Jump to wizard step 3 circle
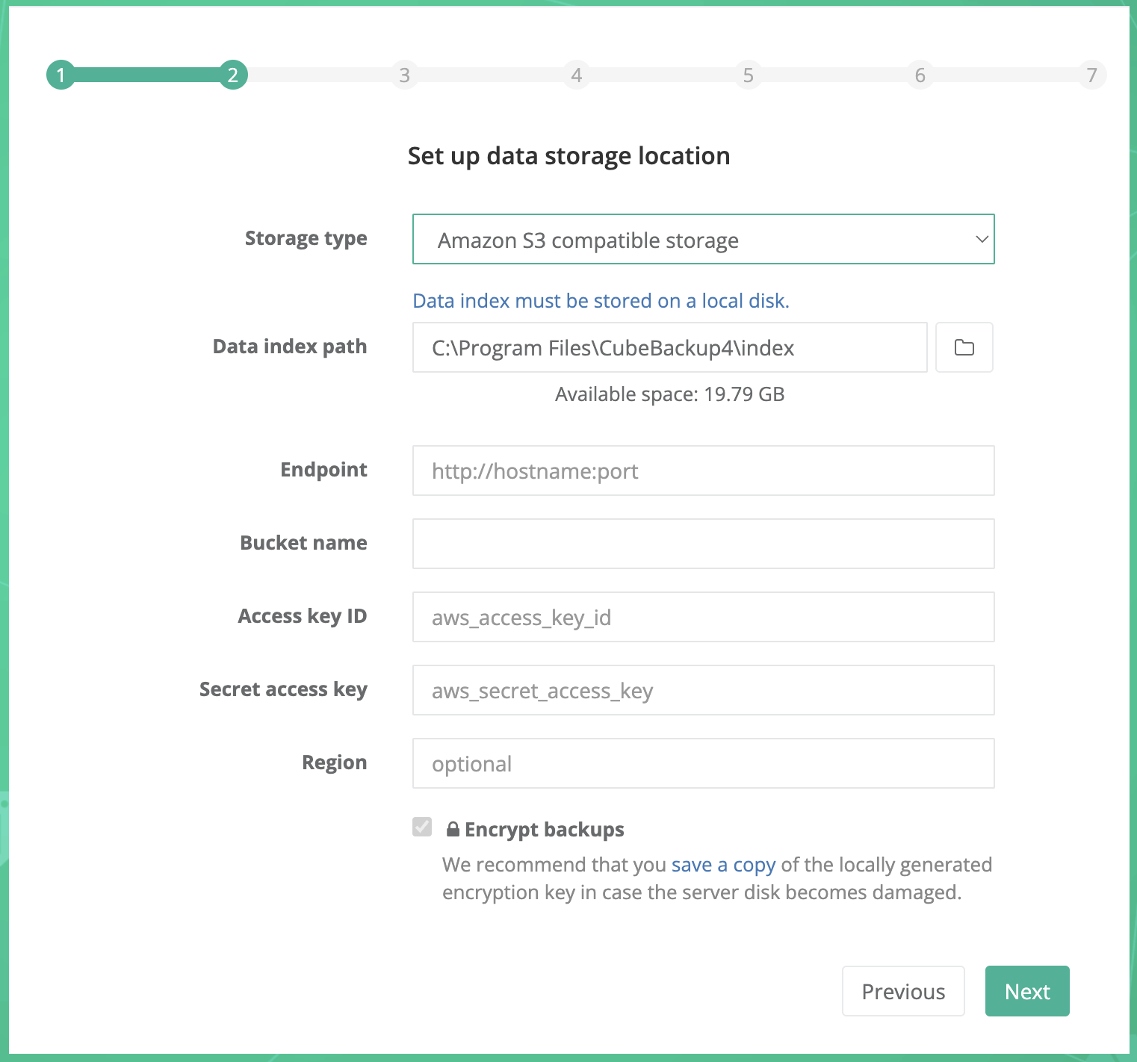The height and width of the screenshot is (1062, 1137). (404, 75)
